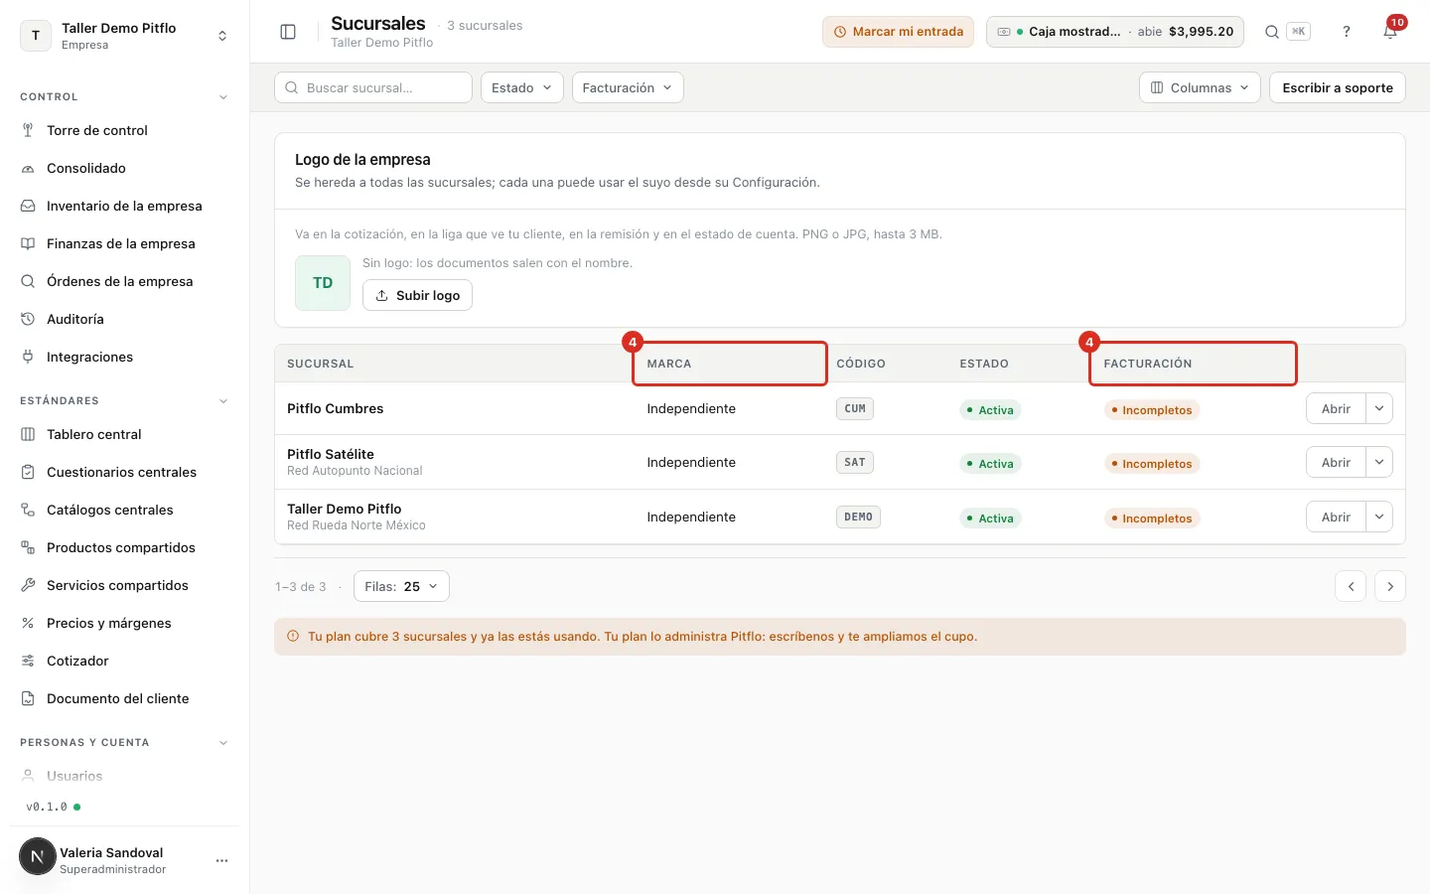
Task: Switch company via Taller Demo Pitflo selector
Action: (x=124, y=36)
